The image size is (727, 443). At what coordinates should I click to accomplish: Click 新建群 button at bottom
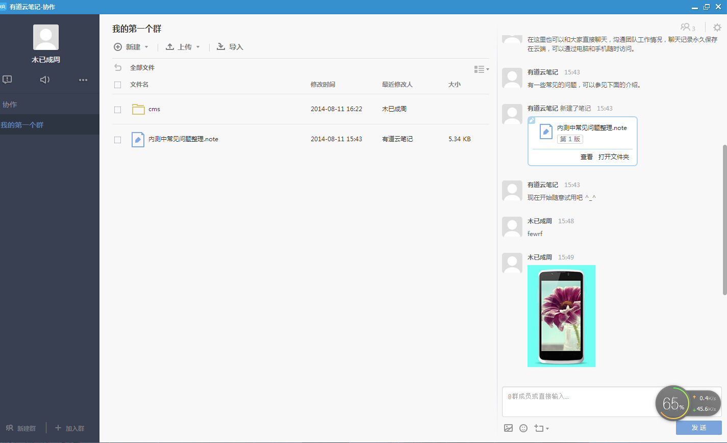click(21, 428)
